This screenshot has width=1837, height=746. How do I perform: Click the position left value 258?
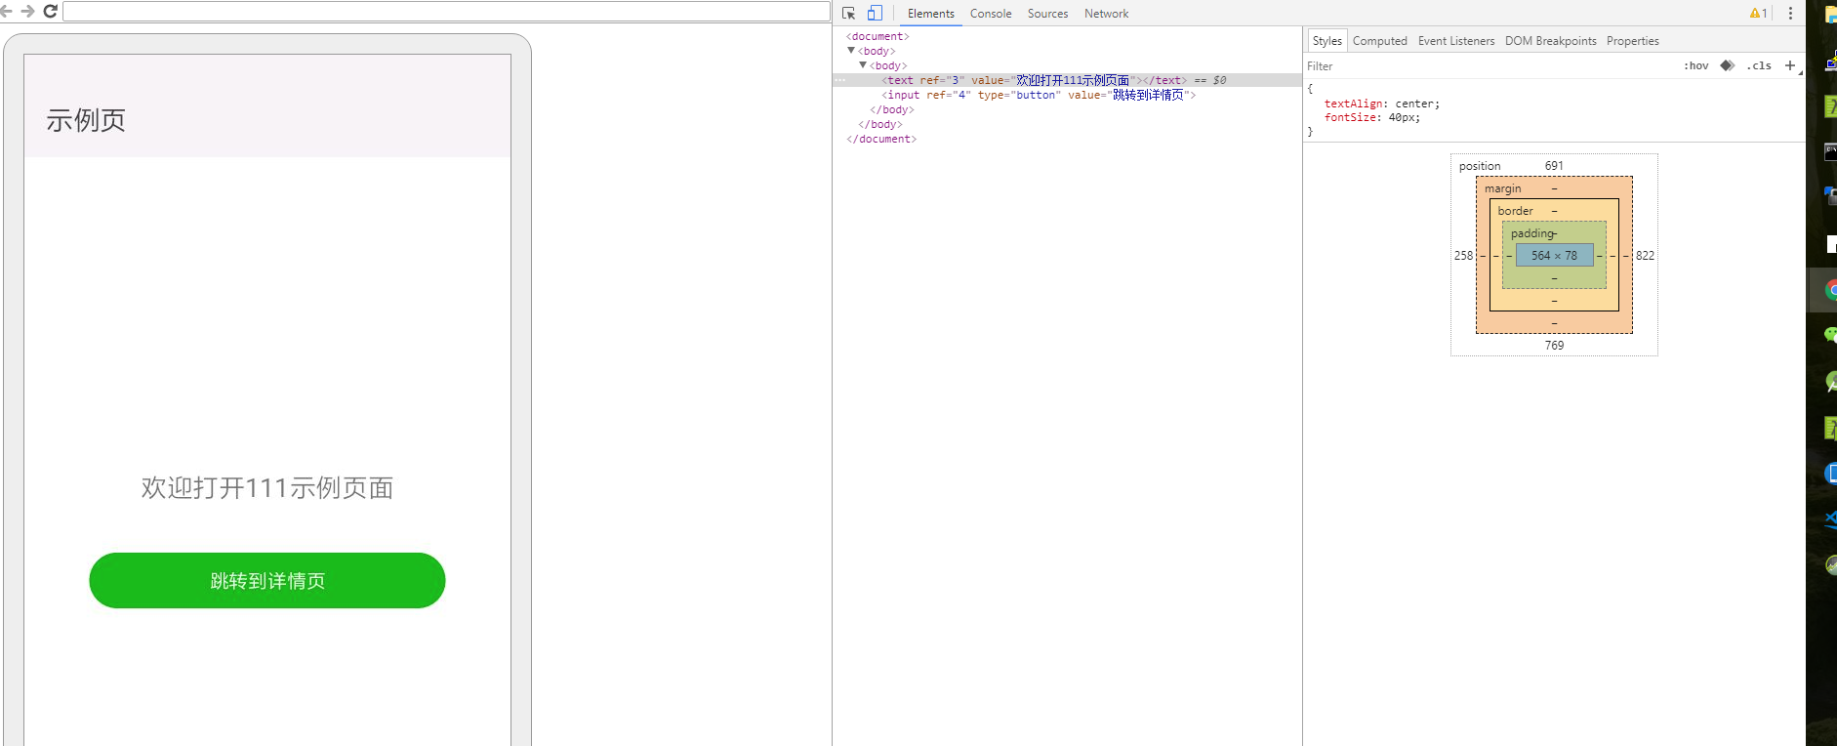(x=1463, y=256)
